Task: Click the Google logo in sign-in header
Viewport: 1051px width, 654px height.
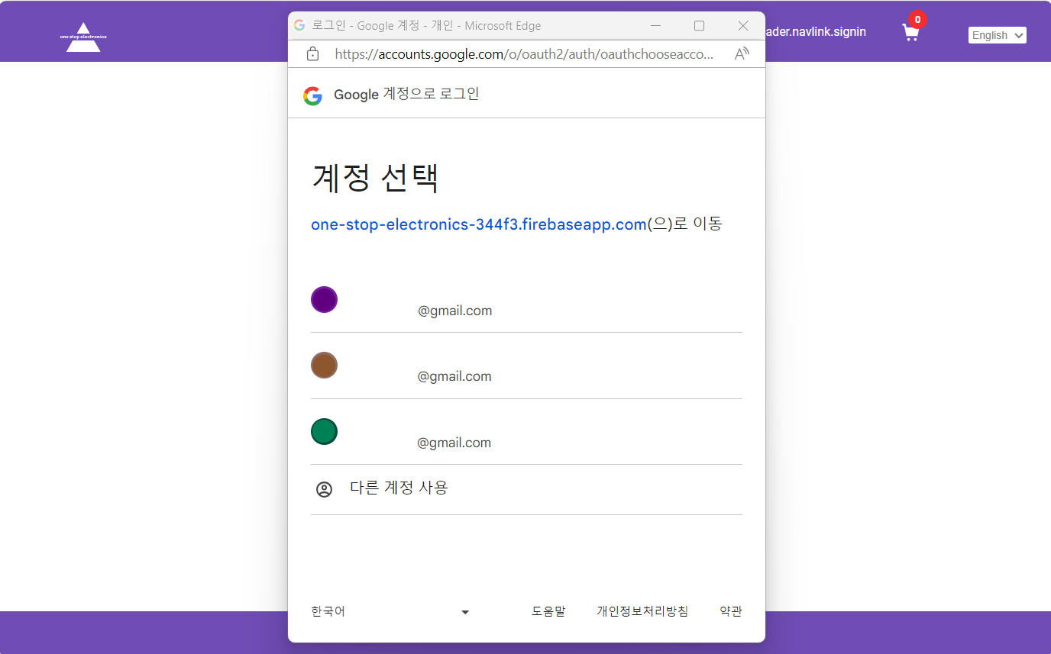Action: (x=312, y=95)
